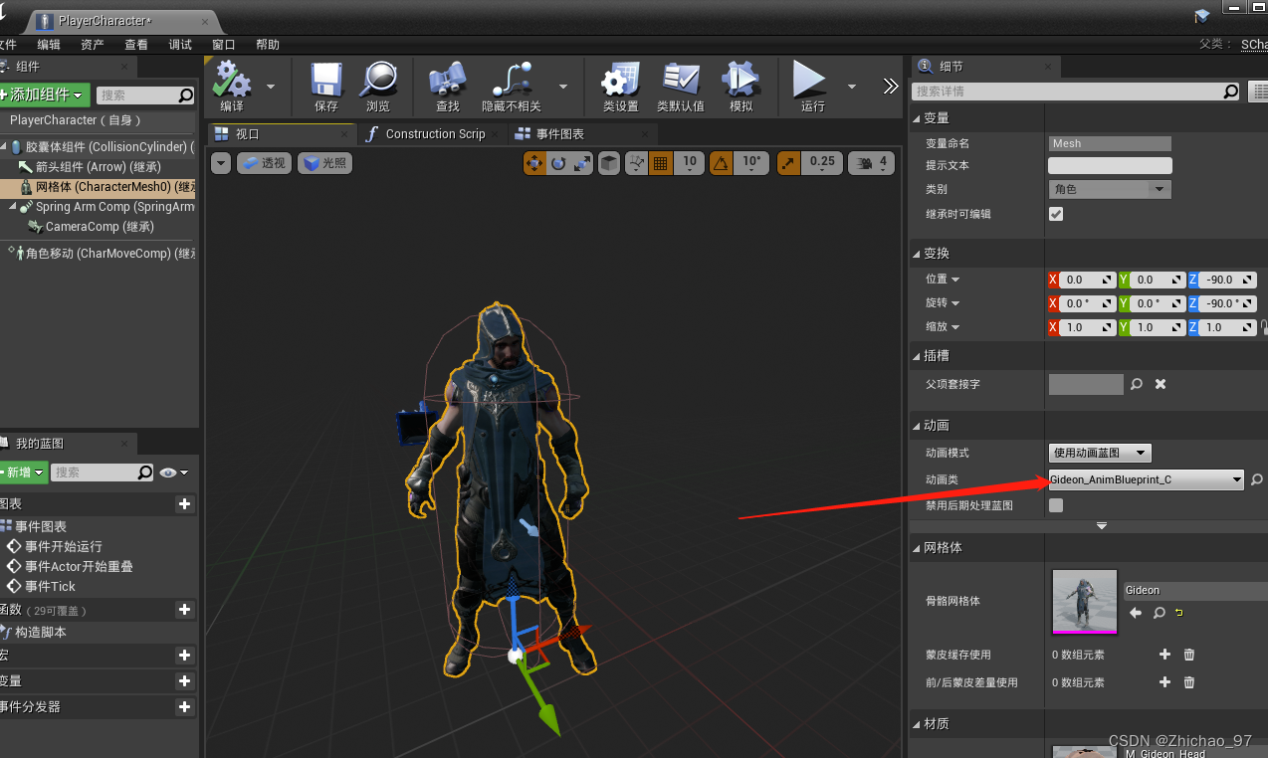Viewport: 1268px width, 758px height.
Task: Add element to 前/后蒙皮差量使用 array
Action: point(1165,682)
